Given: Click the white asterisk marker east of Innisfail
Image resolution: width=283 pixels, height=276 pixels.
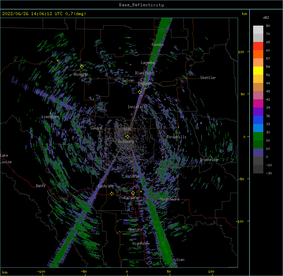Looking at the screenshot, I should pyautogui.click(x=165, y=99).
